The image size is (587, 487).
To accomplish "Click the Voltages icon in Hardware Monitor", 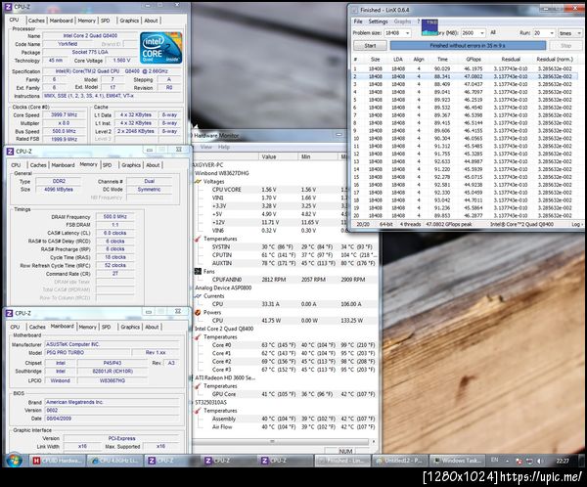I will (198, 182).
